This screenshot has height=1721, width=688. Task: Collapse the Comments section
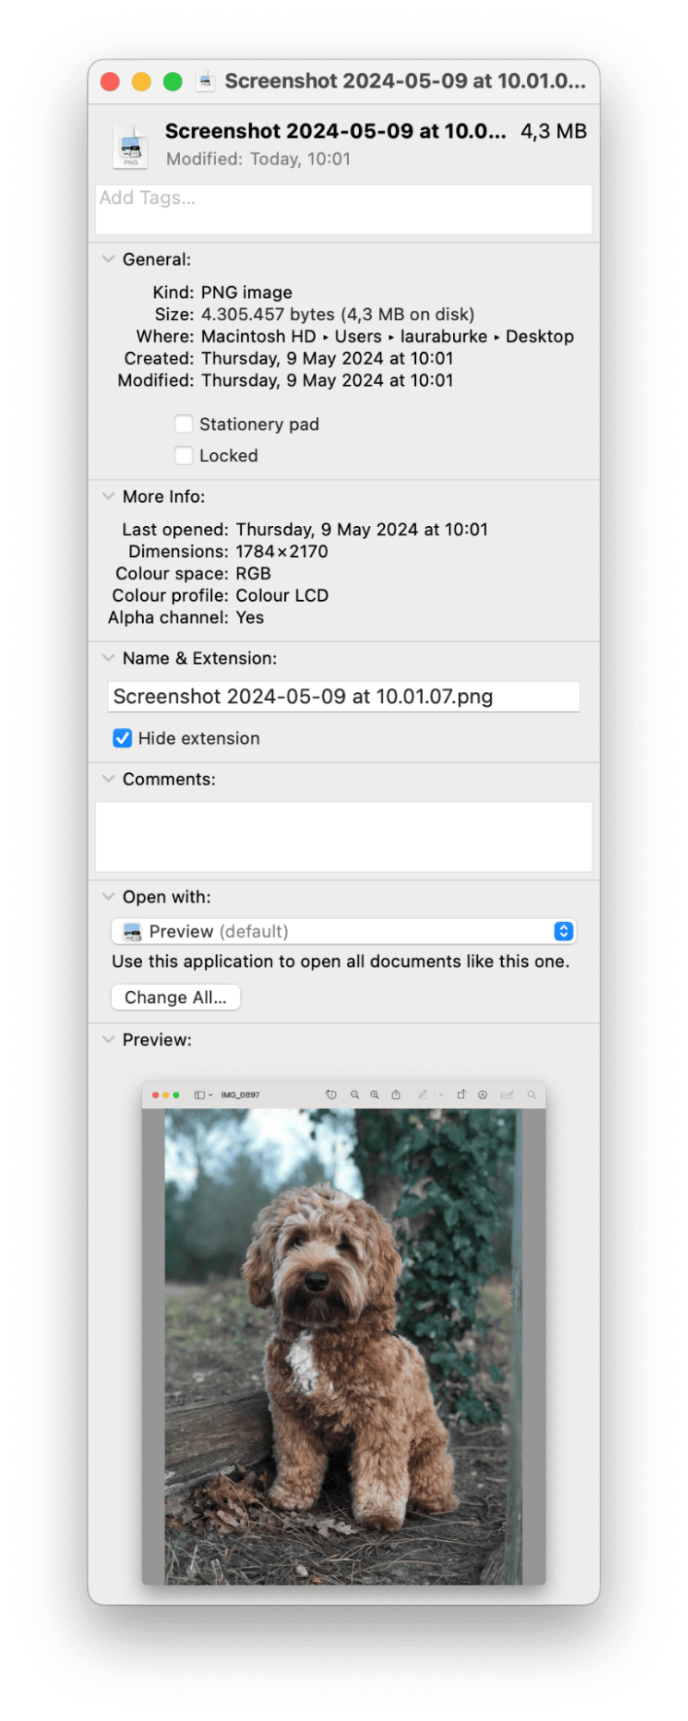click(x=108, y=779)
